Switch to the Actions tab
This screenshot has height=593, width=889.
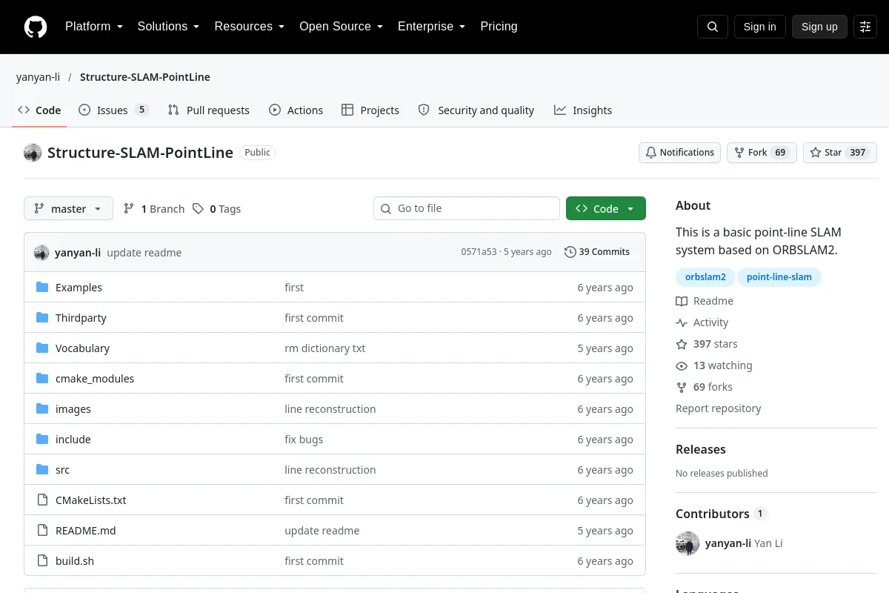click(x=296, y=110)
